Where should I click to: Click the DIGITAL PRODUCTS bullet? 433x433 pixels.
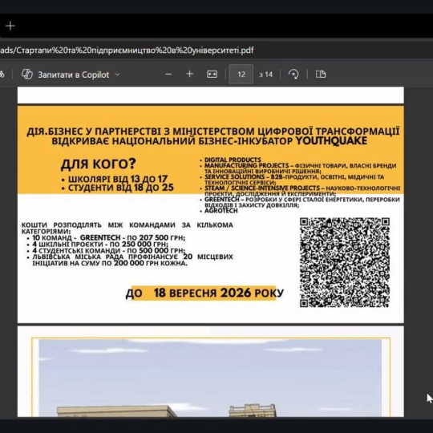coord(233,160)
